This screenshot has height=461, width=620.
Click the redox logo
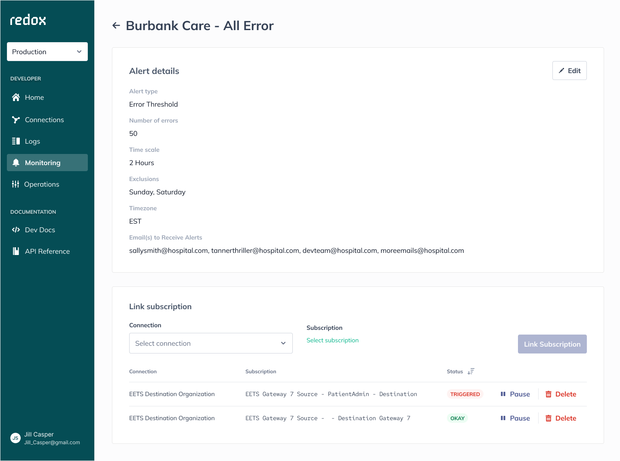point(28,20)
